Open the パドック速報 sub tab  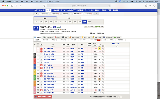[x=95, y=40]
